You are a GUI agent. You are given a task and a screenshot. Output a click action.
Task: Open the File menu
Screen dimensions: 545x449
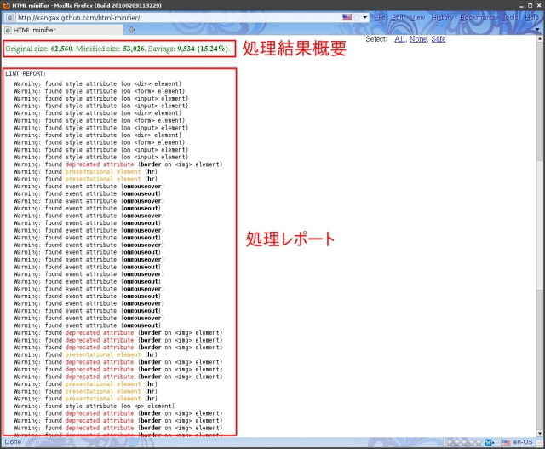380,17
